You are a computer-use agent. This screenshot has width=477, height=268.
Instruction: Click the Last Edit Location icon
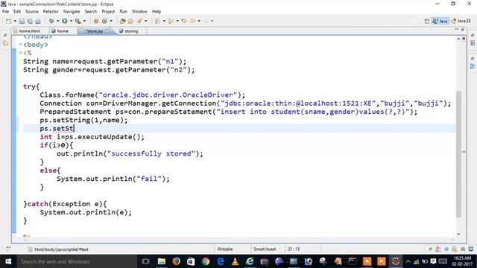(x=184, y=21)
